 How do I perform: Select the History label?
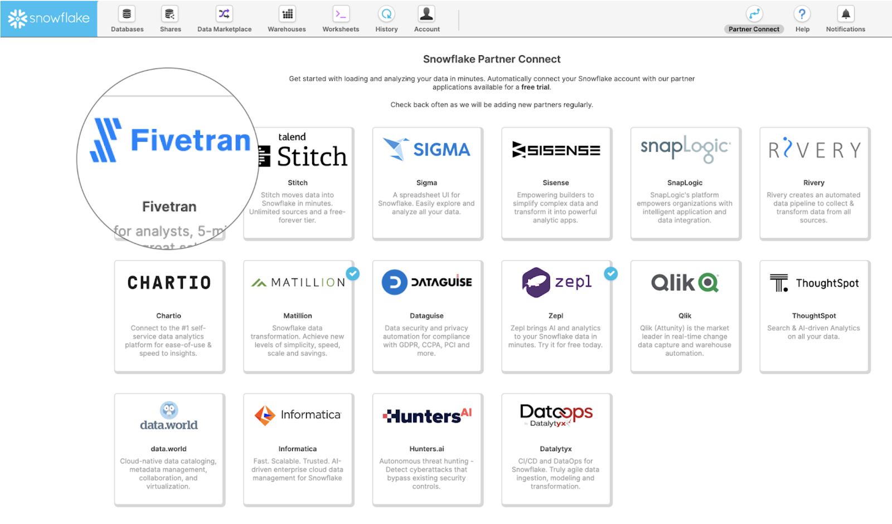pyautogui.click(x=386, y=29)
